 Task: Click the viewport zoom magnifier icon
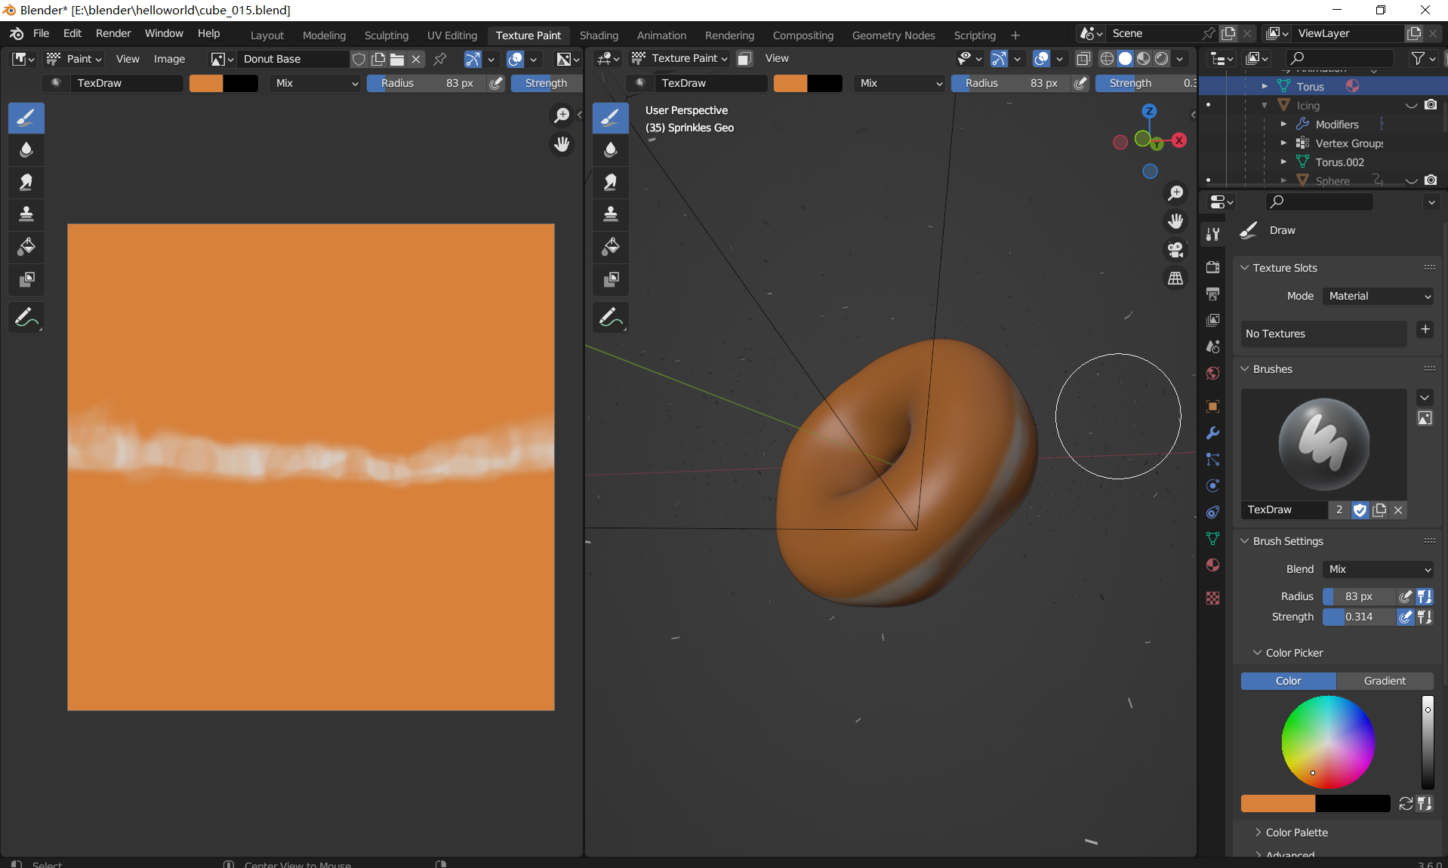pos(1175,193)
